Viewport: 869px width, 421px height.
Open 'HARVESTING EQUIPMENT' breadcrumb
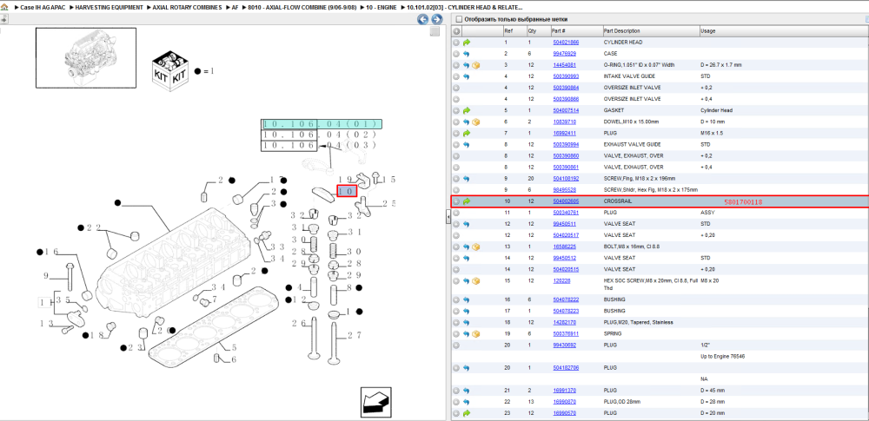click(x=109, y=8)
